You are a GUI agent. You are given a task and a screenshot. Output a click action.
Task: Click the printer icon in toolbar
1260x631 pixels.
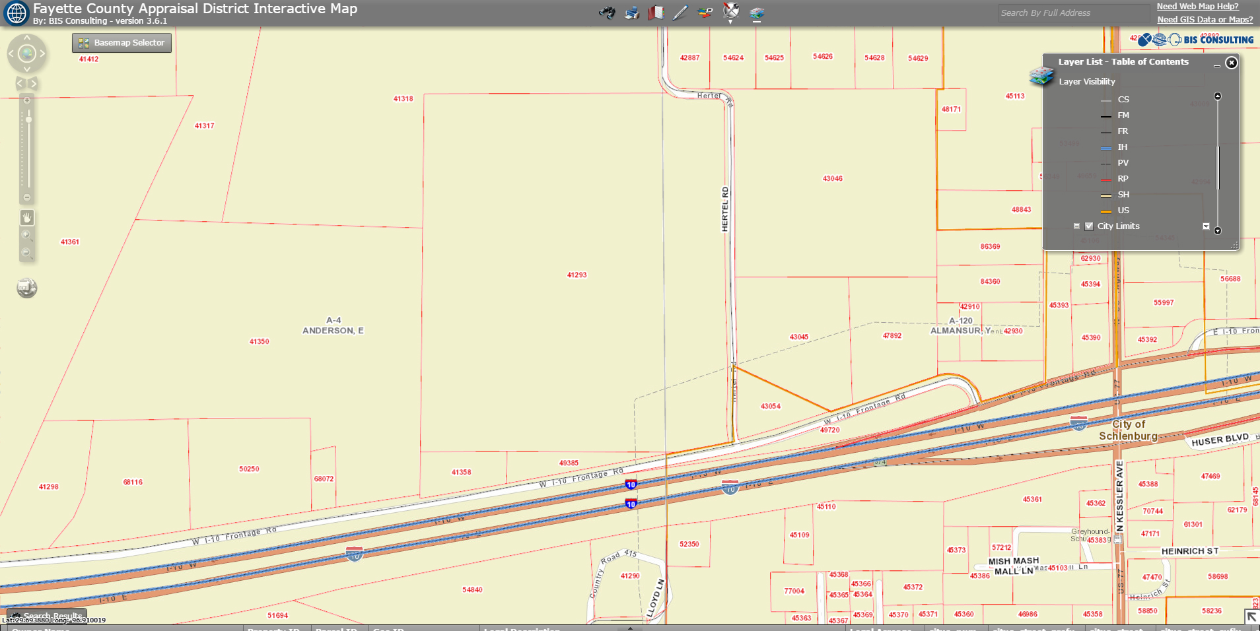tap(632, 13)
